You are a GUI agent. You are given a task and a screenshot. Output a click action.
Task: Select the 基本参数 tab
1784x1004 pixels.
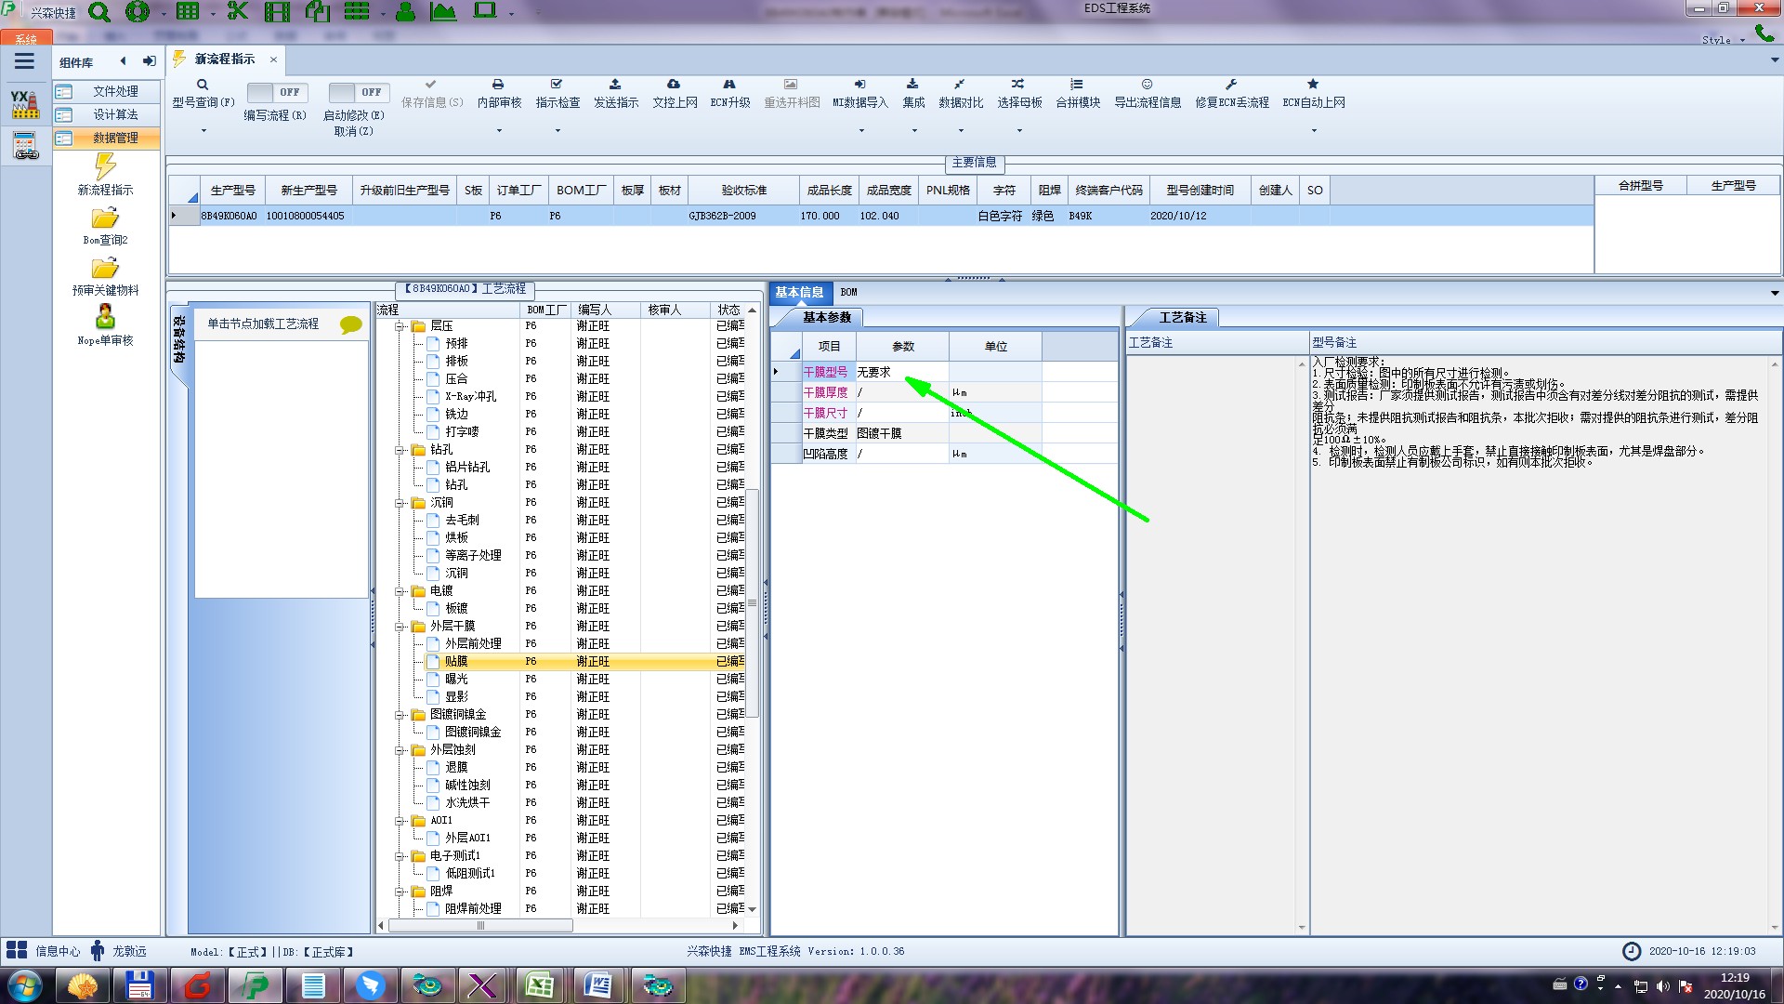pyautogui.click(x=826, y=317)
